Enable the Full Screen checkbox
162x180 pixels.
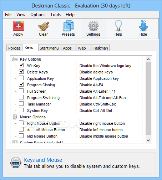pyautogui.click(x=21, y=91)
